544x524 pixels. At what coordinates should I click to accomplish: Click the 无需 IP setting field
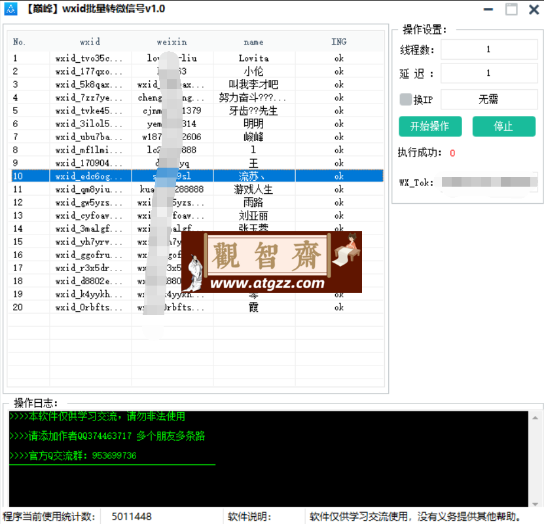coord(488,100)
